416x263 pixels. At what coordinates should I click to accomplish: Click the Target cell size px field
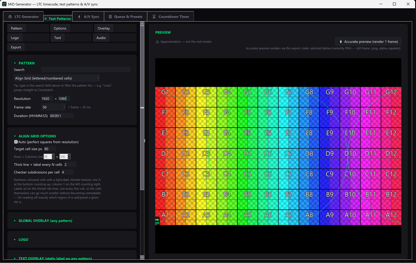(50, 149)
